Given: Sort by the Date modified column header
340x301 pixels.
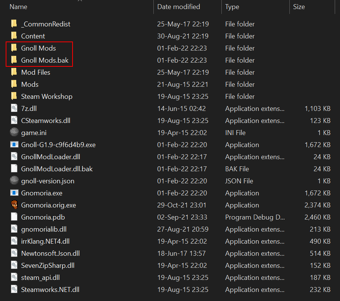Looking at the screenshot, I should [x=179, y=7].
